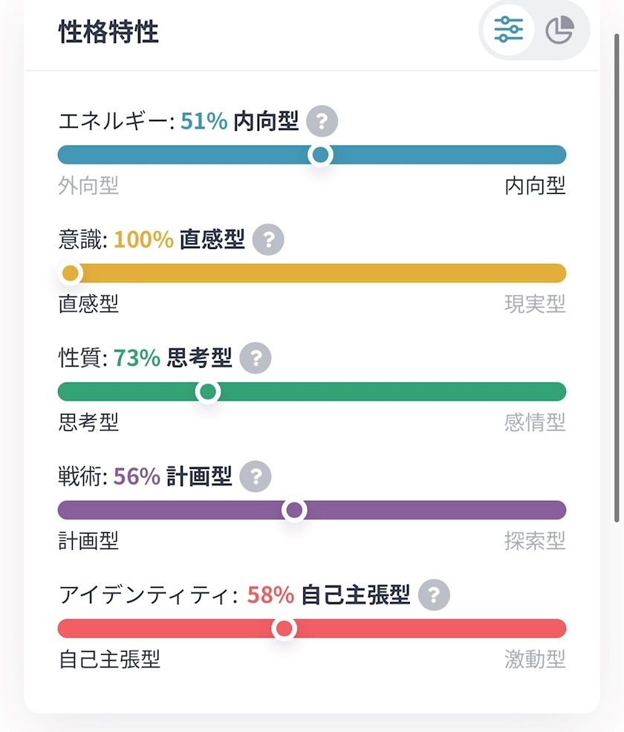The image size is (624, 732).
Task: Click the 内向型 label under the blue bar
Action: click(x=535, y=186)
